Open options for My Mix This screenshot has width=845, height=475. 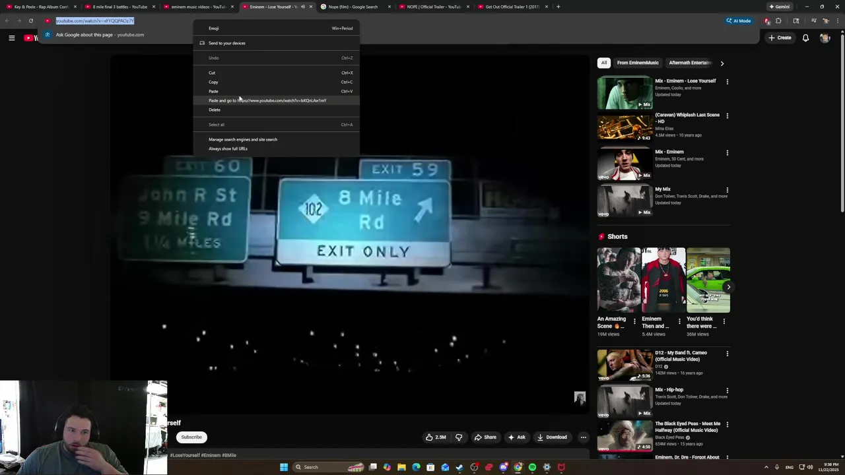pos(727,190)
